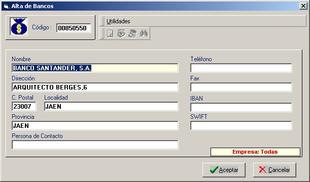This screenshot has height=182, width=310.
Task: Click the icon toolbar grip handle
Action: click(x=102, y=33)
